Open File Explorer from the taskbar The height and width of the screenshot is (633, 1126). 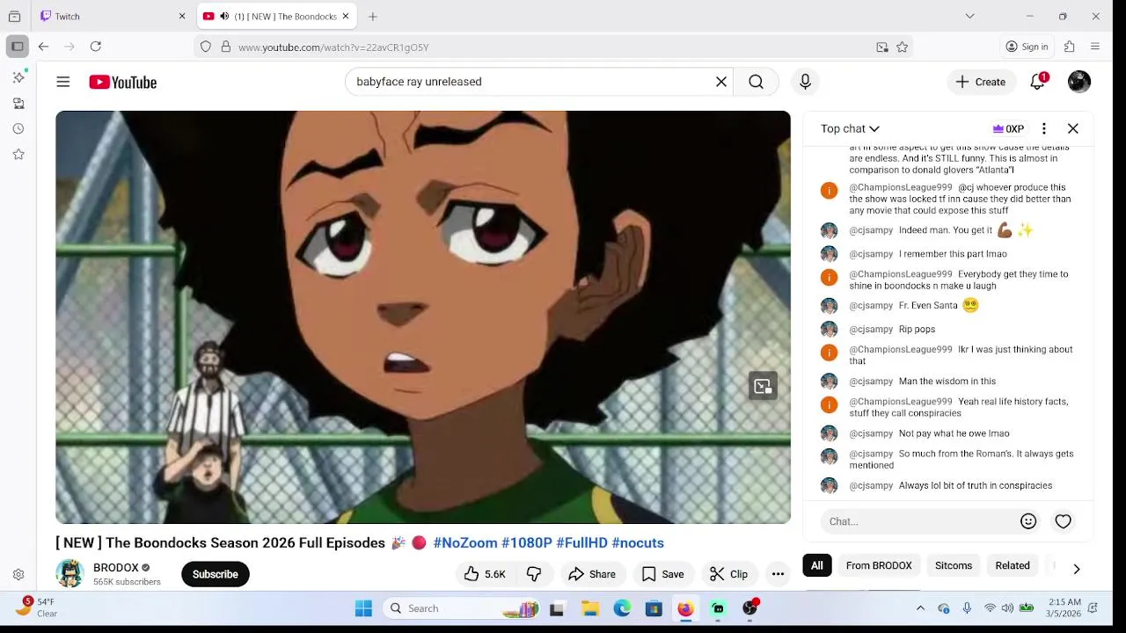[590, 608]
